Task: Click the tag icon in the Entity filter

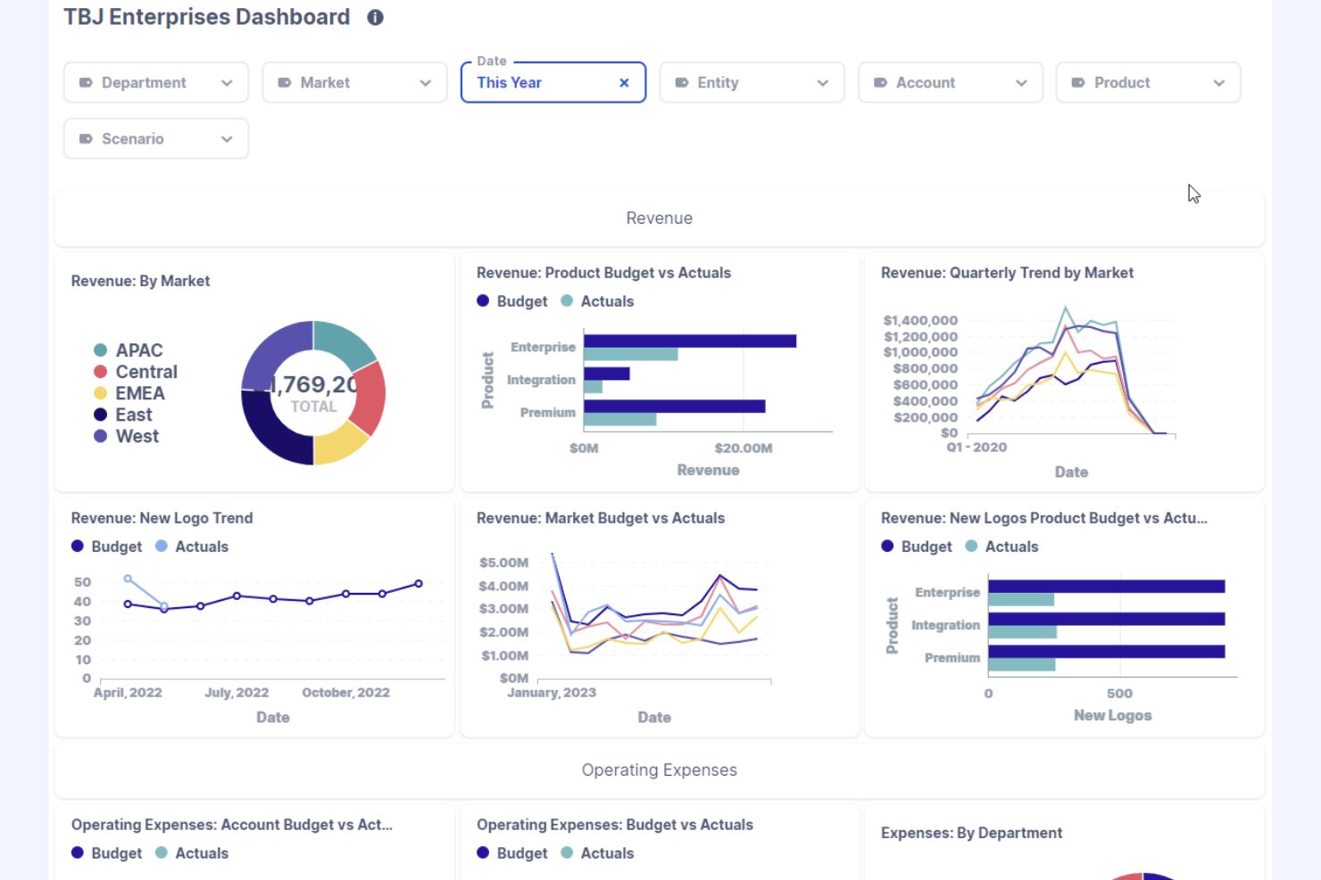Action: [681, 82]
